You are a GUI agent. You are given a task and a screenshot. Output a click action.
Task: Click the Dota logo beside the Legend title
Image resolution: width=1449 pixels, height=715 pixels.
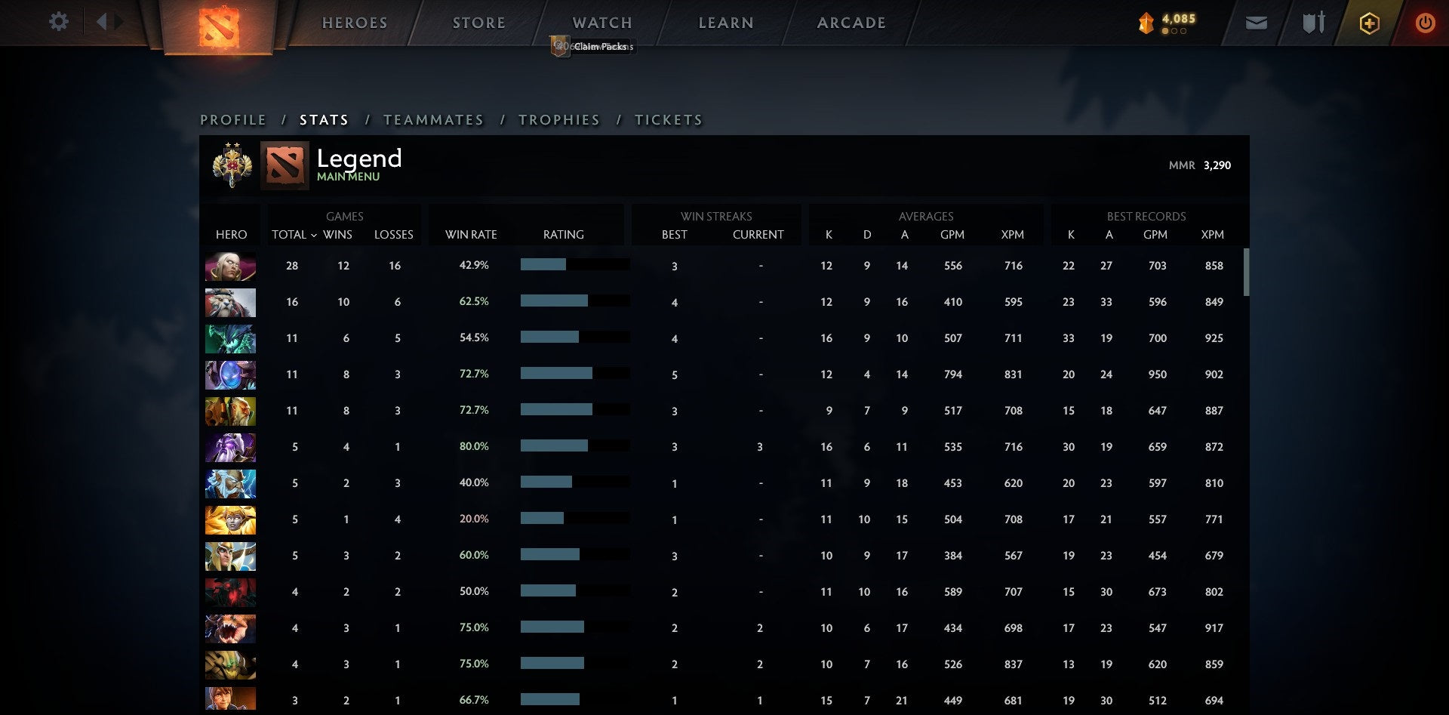284,164
